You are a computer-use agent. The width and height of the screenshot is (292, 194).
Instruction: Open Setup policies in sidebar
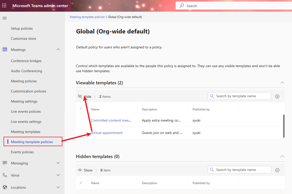[22, 28]
